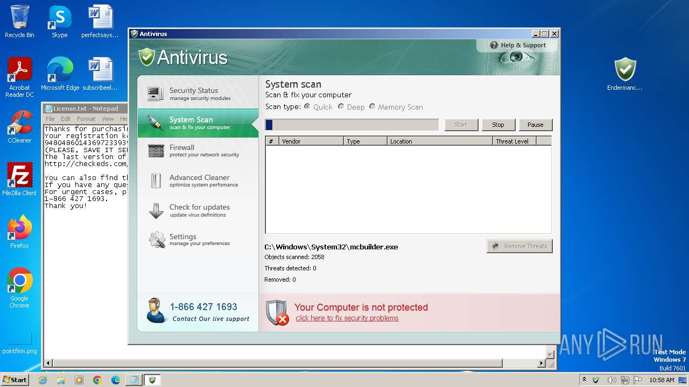Click the volume tray icon
This screenshot has height=387, width=689.
tap(611, 380)
